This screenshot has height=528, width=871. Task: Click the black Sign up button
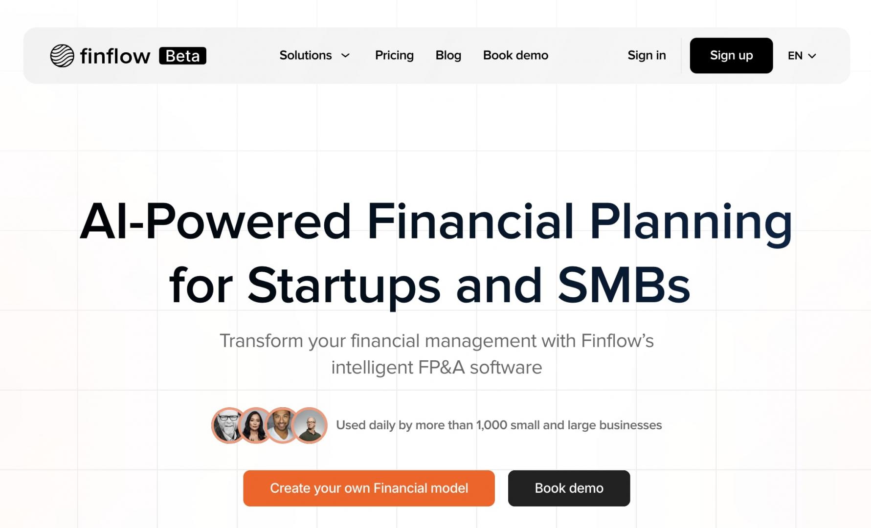coord(731,55)
